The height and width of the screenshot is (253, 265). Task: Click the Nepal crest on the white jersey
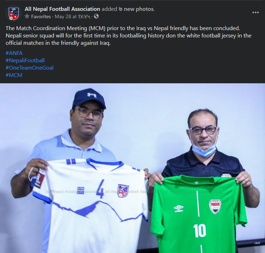pyautogui.click(x=123, y=191)
